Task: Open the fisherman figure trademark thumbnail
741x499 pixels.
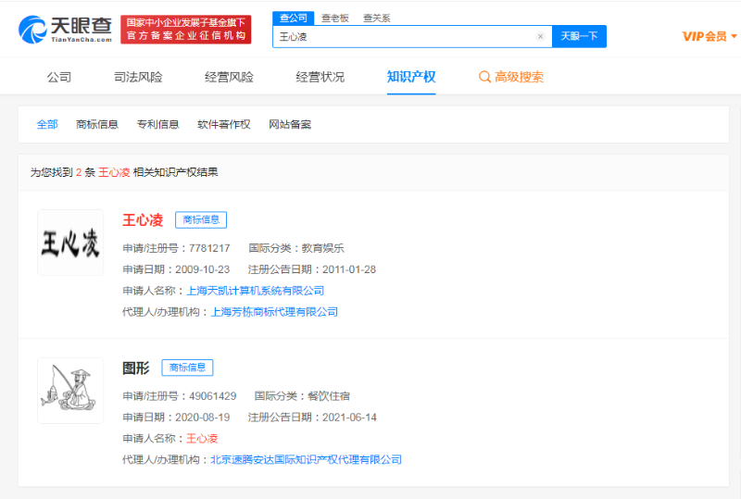Action: click(70, 391)
